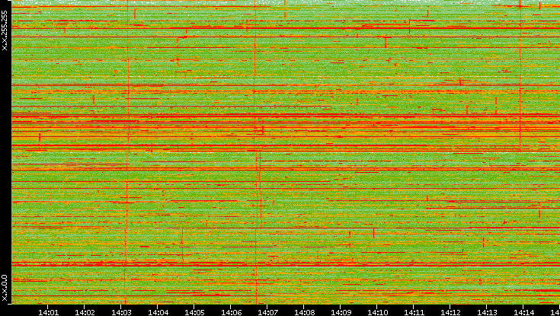This screenshot has width=560, height=316.
Task: Select the 14:14 time axis label
Action: [523, 312]
